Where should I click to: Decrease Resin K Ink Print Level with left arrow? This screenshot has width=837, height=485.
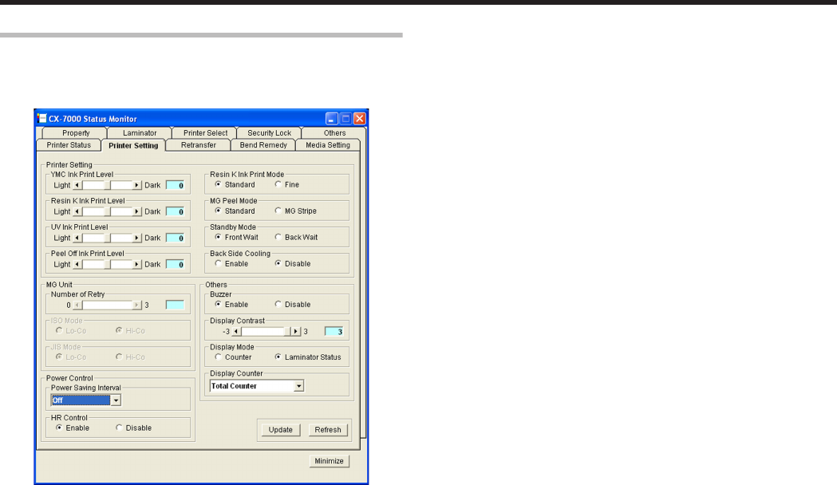(x=77, y=212)
